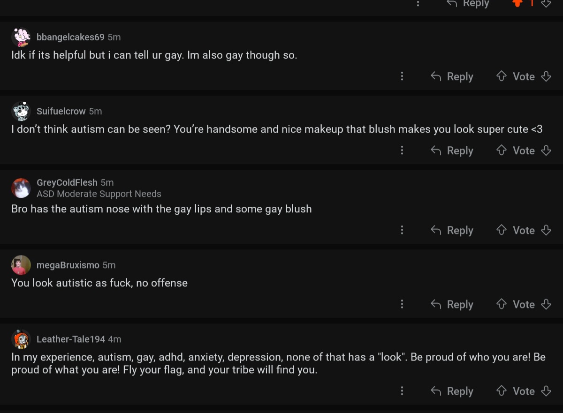Upvote Suifuelcrow's comment
563x413 pixels.
tap(502, 150)
